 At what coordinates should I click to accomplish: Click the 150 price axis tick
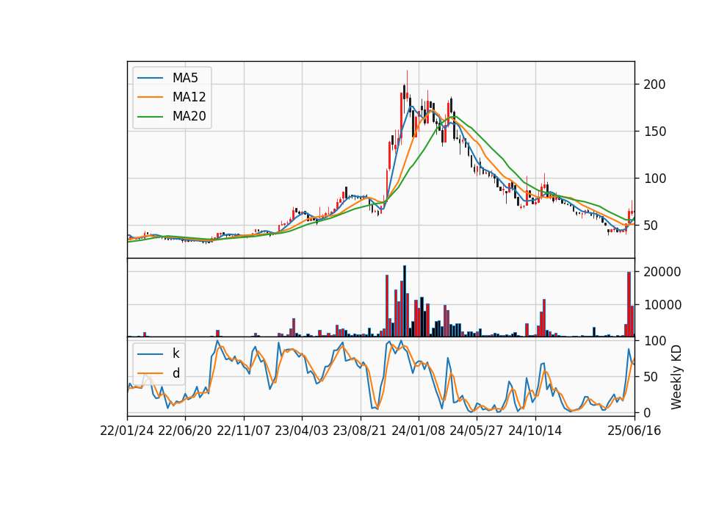pyautogui.click(x=654, y=132)
